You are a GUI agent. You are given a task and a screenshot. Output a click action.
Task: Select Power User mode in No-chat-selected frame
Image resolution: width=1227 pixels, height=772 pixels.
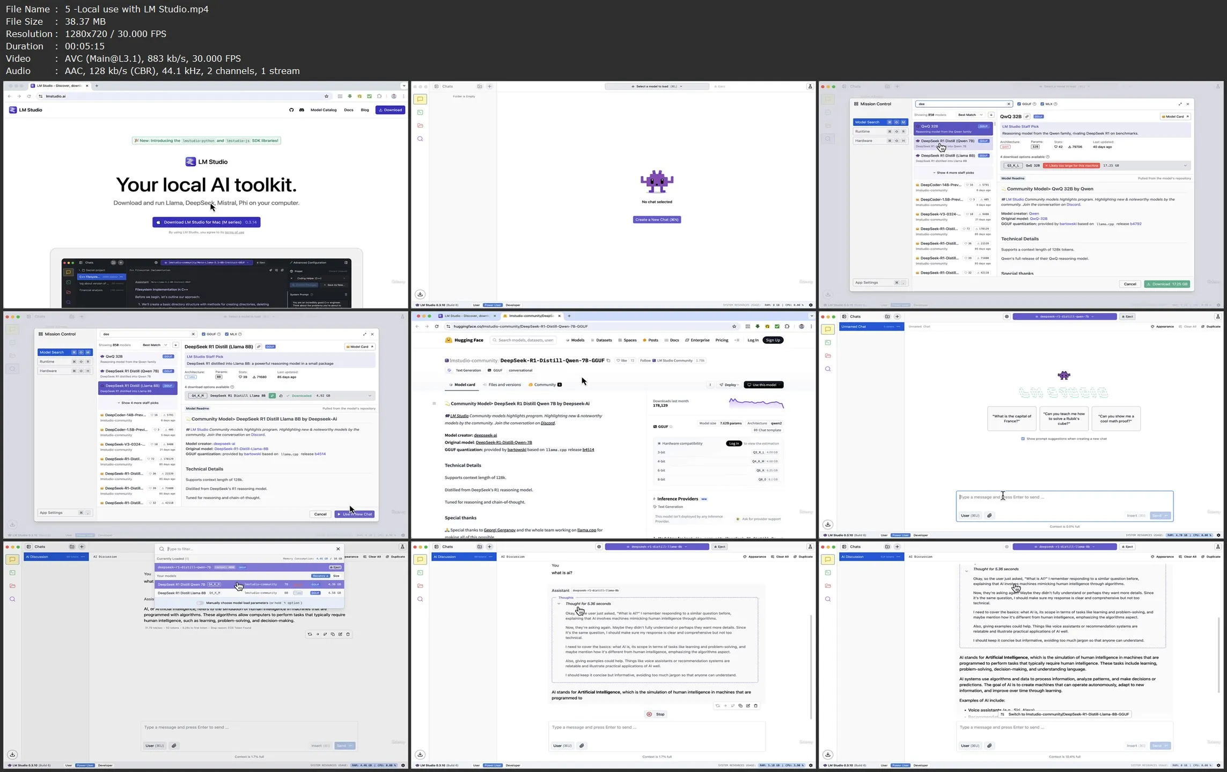point(493,305)
